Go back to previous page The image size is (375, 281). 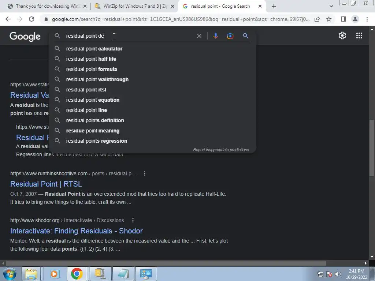pyautogui.click(x=8, y=19)
